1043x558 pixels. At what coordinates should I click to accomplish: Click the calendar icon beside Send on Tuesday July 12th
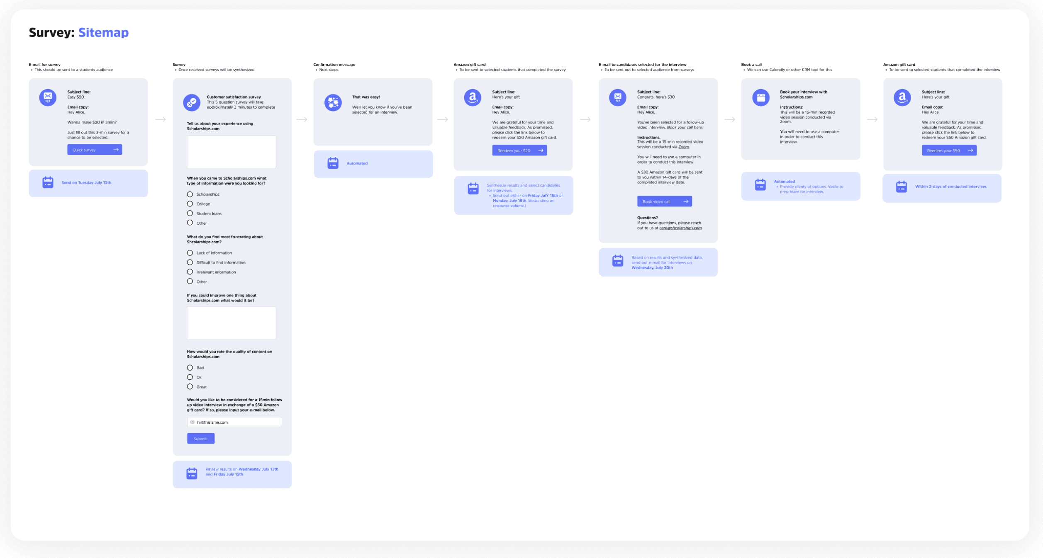click(48, 182)
